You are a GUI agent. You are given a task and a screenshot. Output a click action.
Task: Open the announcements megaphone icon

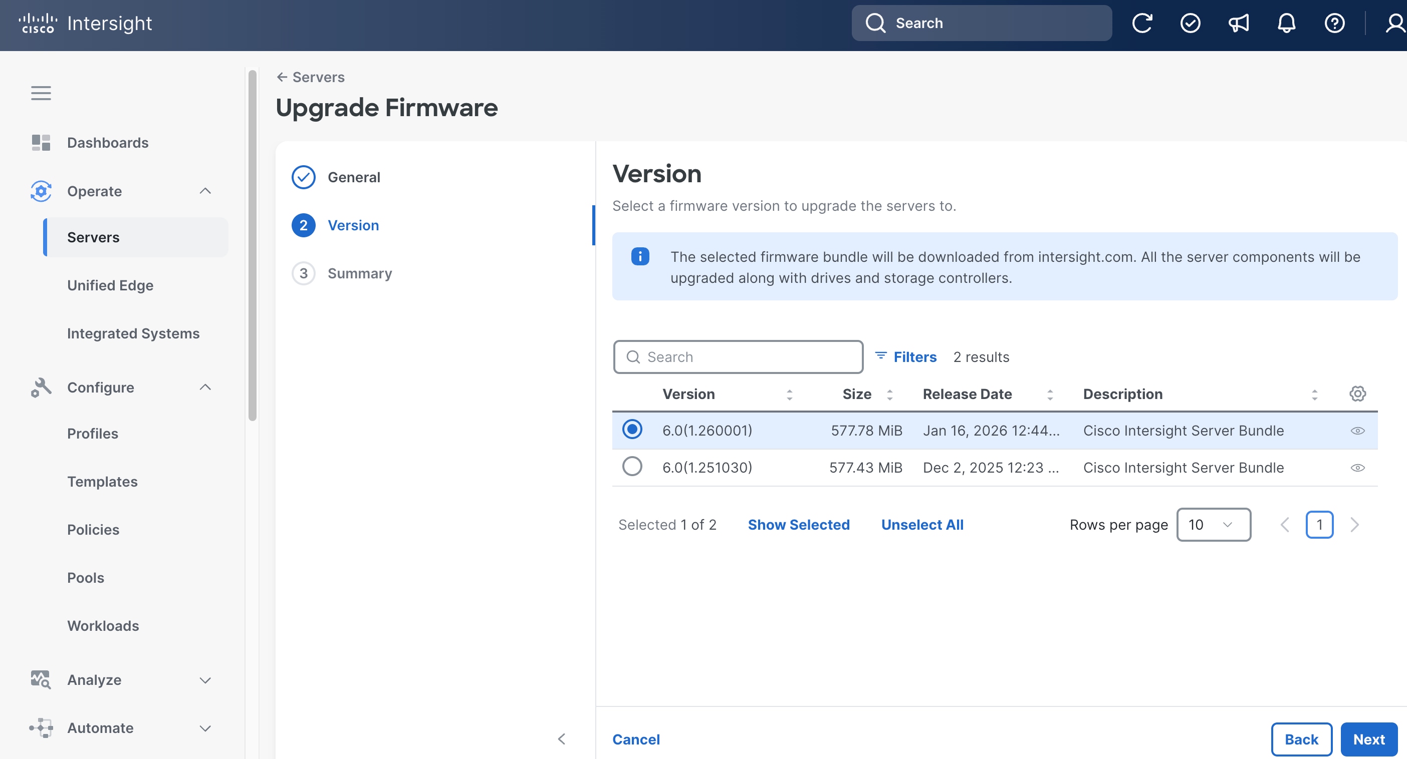(1238, 23)
